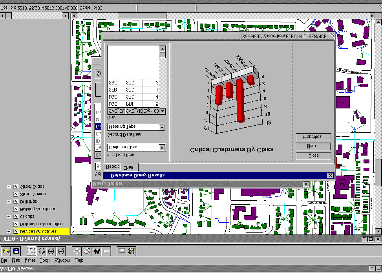382x273 pixels.
Task: Click the Help... button in query results
Action: click(x=314, y=147)
